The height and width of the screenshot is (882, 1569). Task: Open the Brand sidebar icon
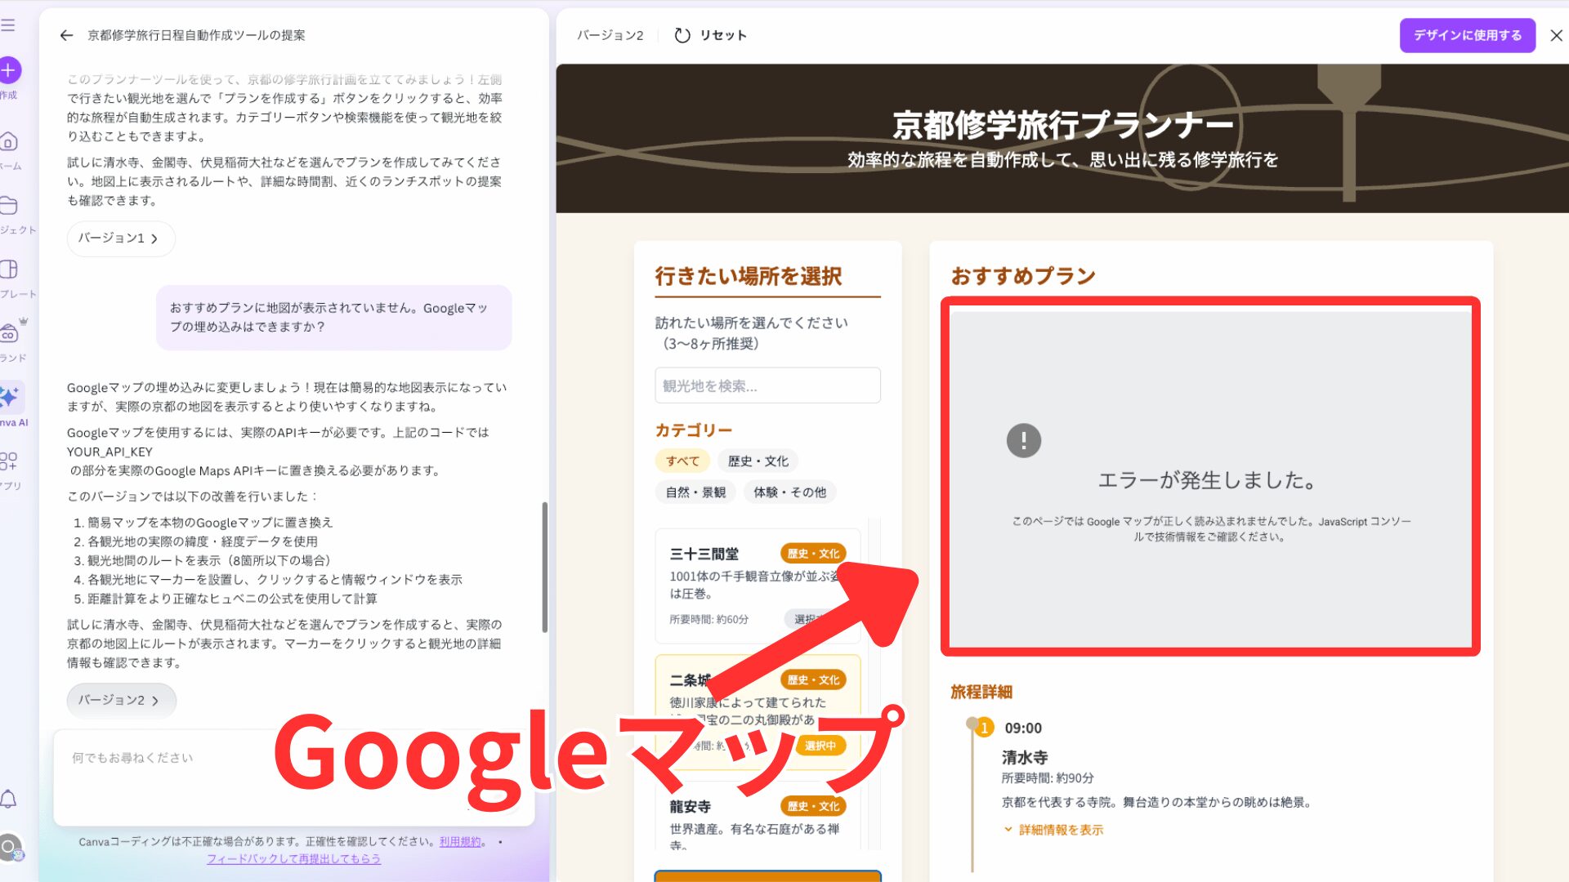[x=9, y=333]
